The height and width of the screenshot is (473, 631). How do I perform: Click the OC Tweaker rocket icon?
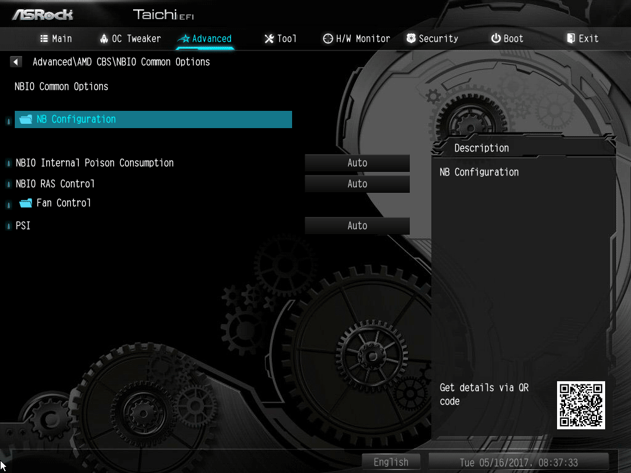(x=104, y=39)
